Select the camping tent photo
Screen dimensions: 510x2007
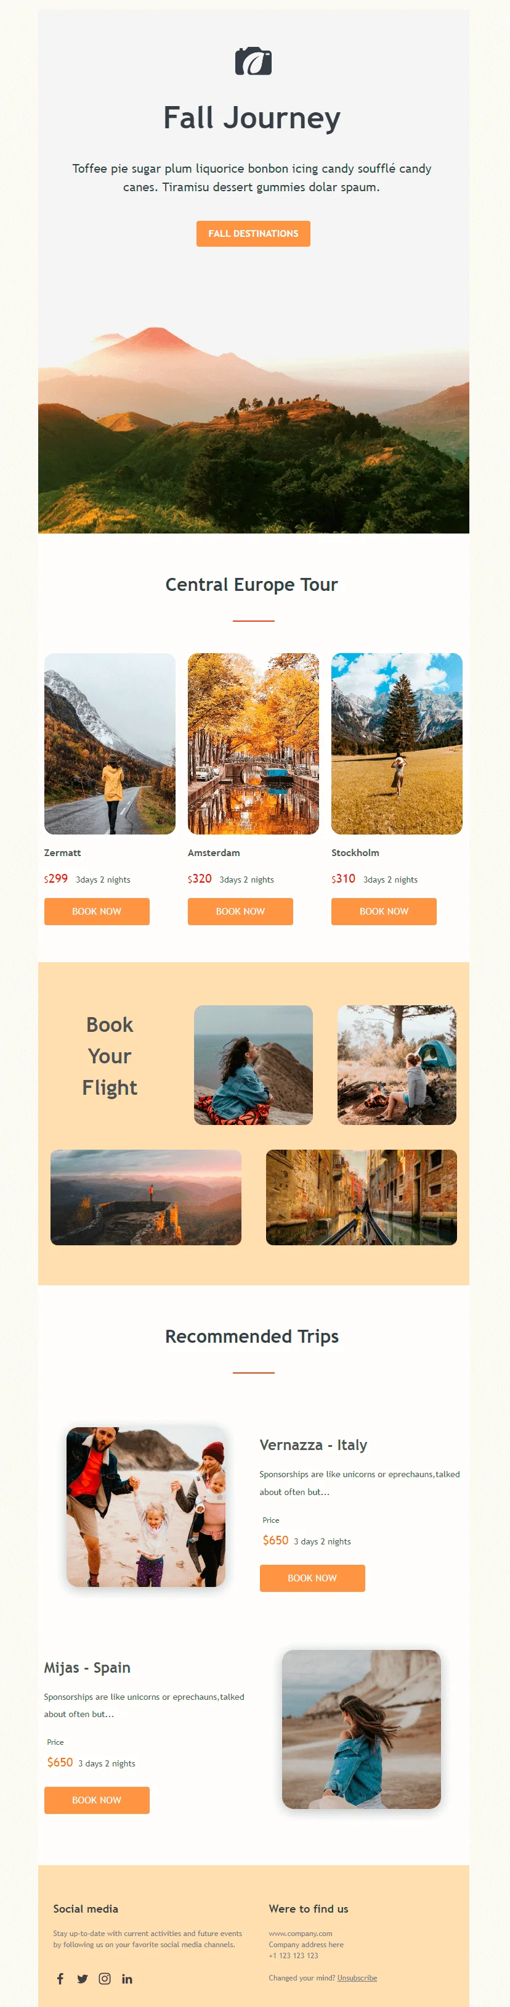(x=397, y=1065)
